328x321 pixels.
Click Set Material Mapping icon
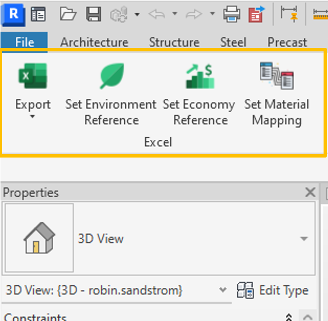tap(277, 76)
